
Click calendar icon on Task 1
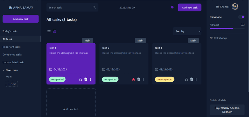[x=51, y=69]
